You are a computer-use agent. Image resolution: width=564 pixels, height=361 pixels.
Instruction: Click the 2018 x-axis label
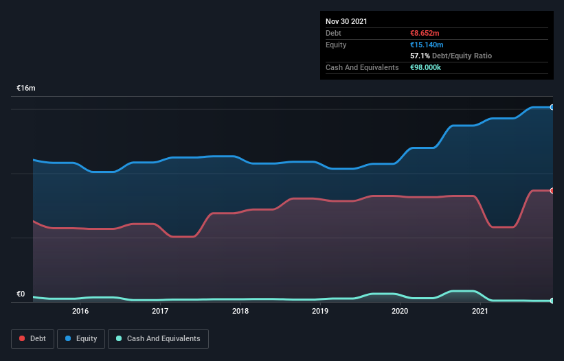pos(240,311)
